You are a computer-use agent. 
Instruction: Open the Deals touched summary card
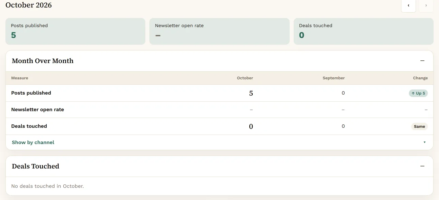tap(363, 31)
